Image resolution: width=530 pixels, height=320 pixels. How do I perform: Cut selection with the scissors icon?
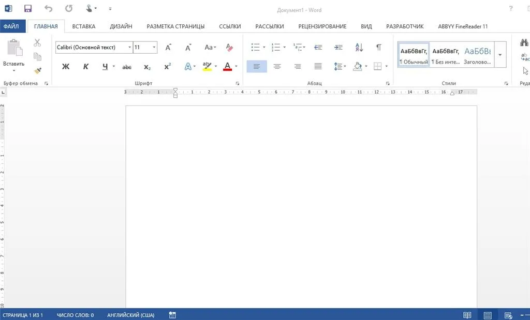(x=37, y=42)
